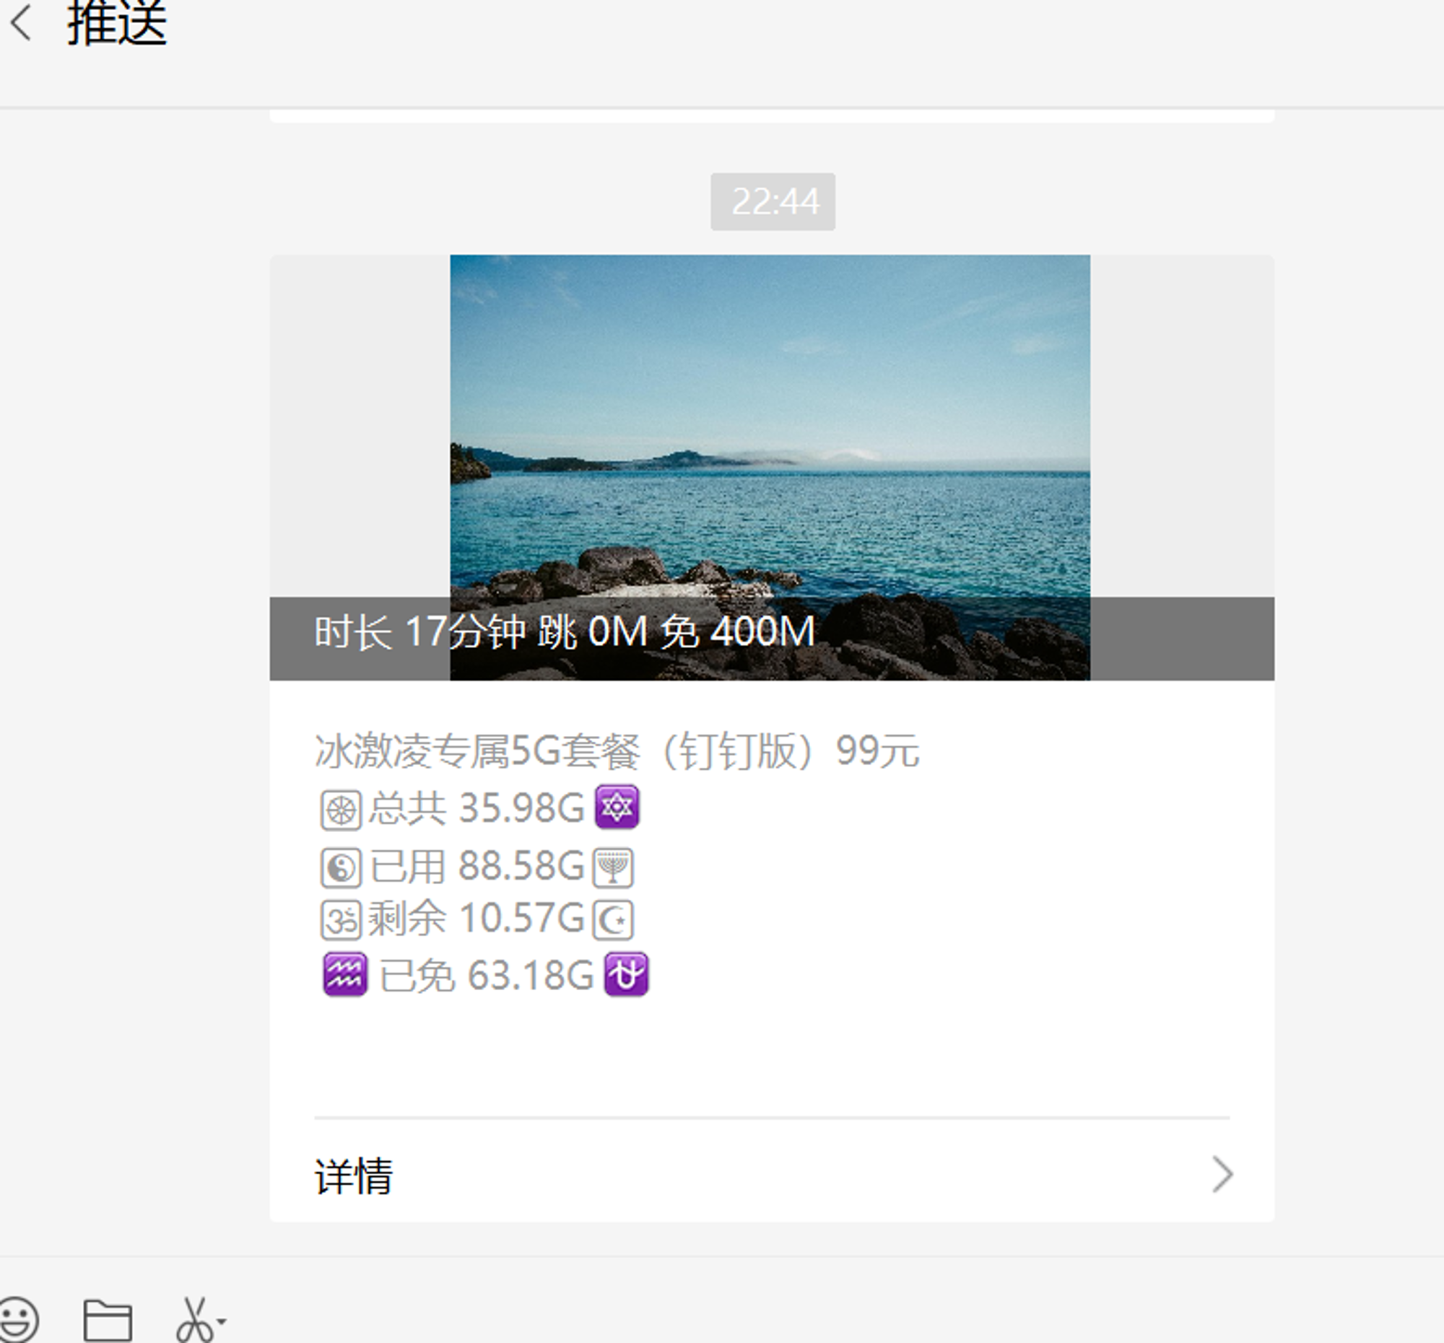Click the 推送 chat title
This screenshot has width=1444, height=1343.
coord(117,22)
